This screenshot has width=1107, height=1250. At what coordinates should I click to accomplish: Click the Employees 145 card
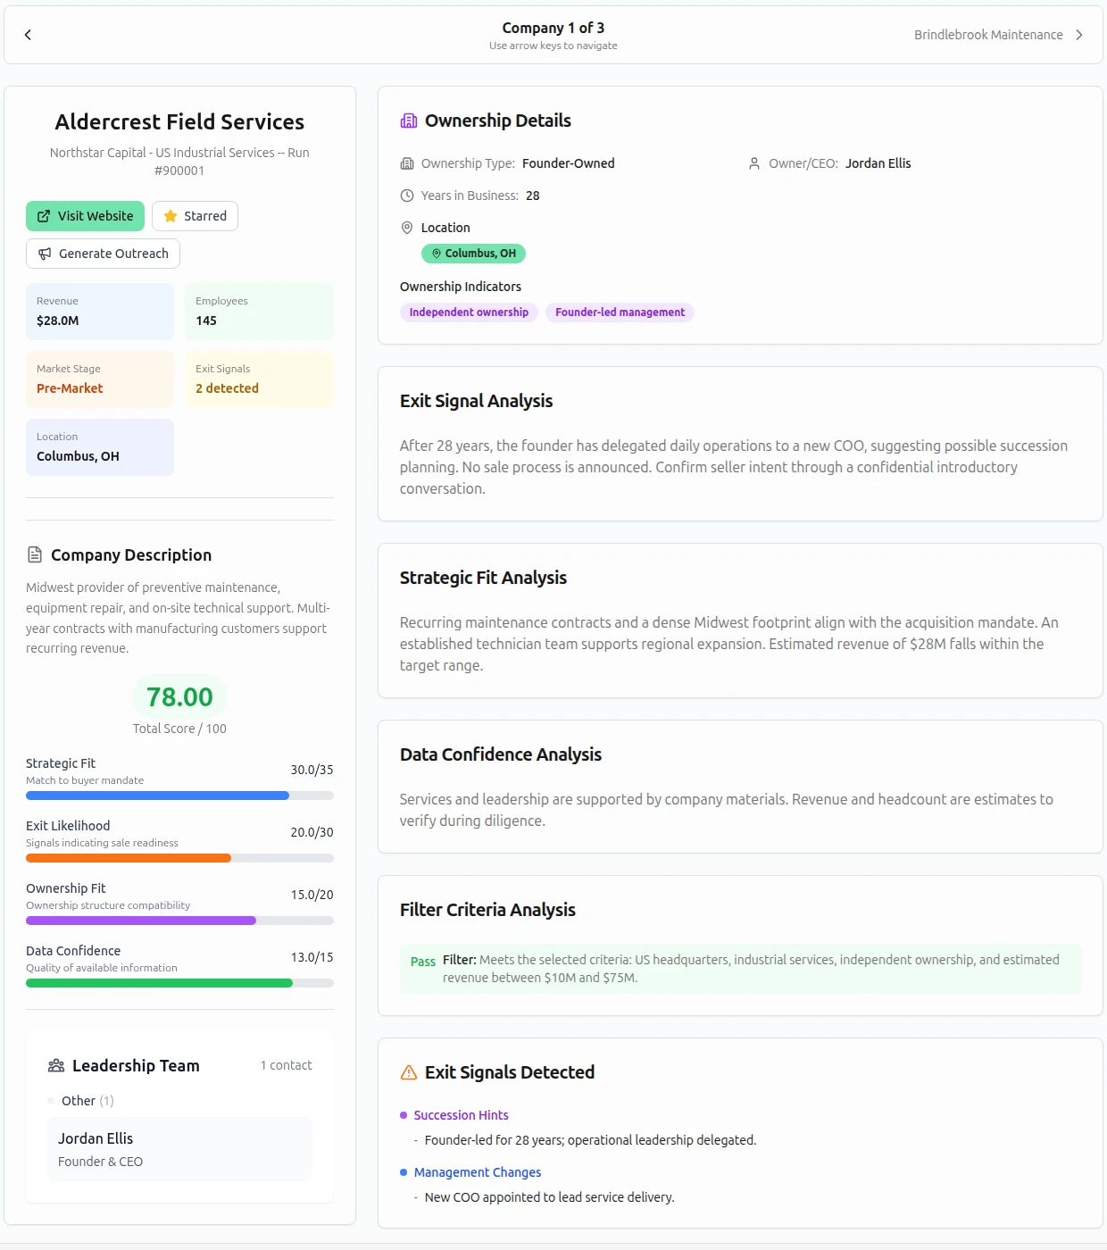coord(259,312)
